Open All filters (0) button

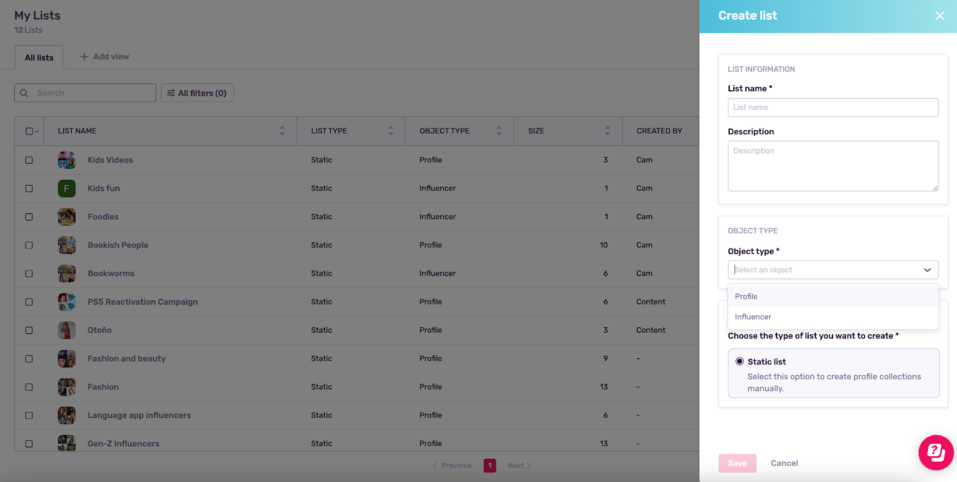197,93
